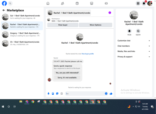The image size is (156, 114).
Task: Send quick reply 'Sorry, it's not available.'
Action: click(67, 78)
